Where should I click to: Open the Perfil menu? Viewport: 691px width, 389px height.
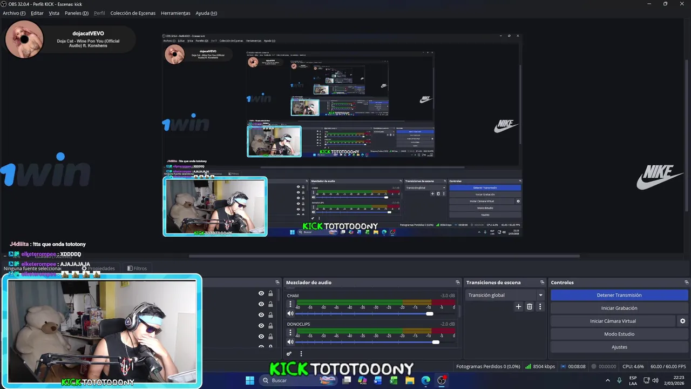[x=99, y=13]
